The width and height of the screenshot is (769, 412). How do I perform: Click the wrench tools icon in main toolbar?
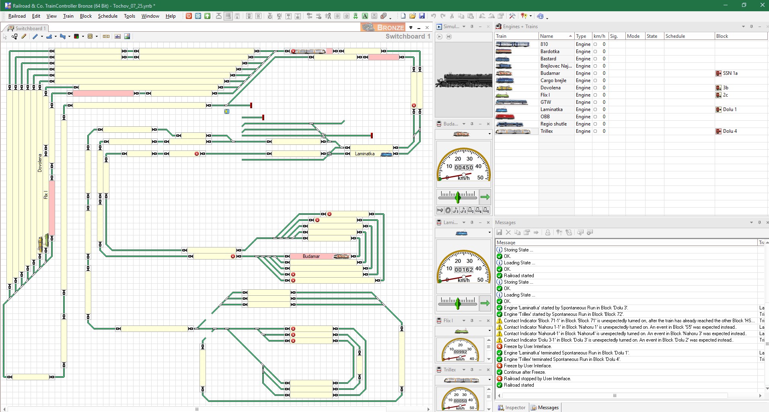pos(512,16)
